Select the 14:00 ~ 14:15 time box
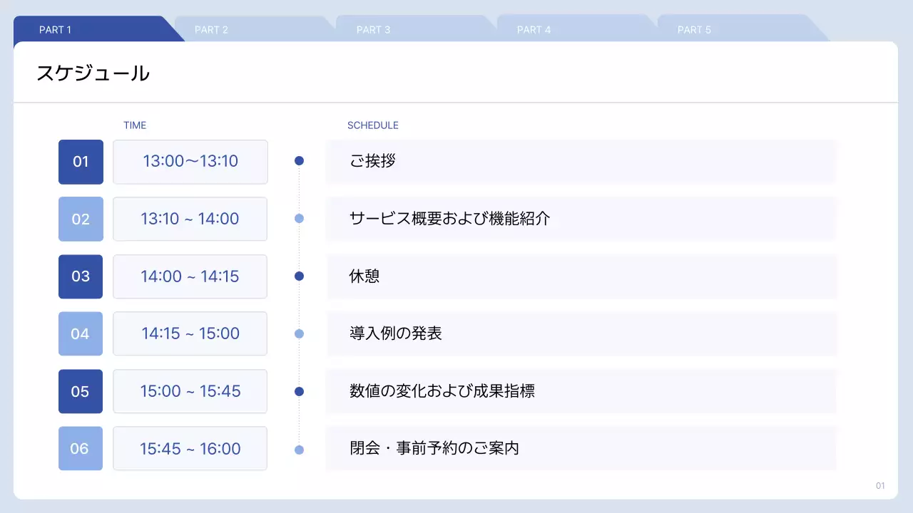Screen dimensions: 913x513 pos(190,276)
